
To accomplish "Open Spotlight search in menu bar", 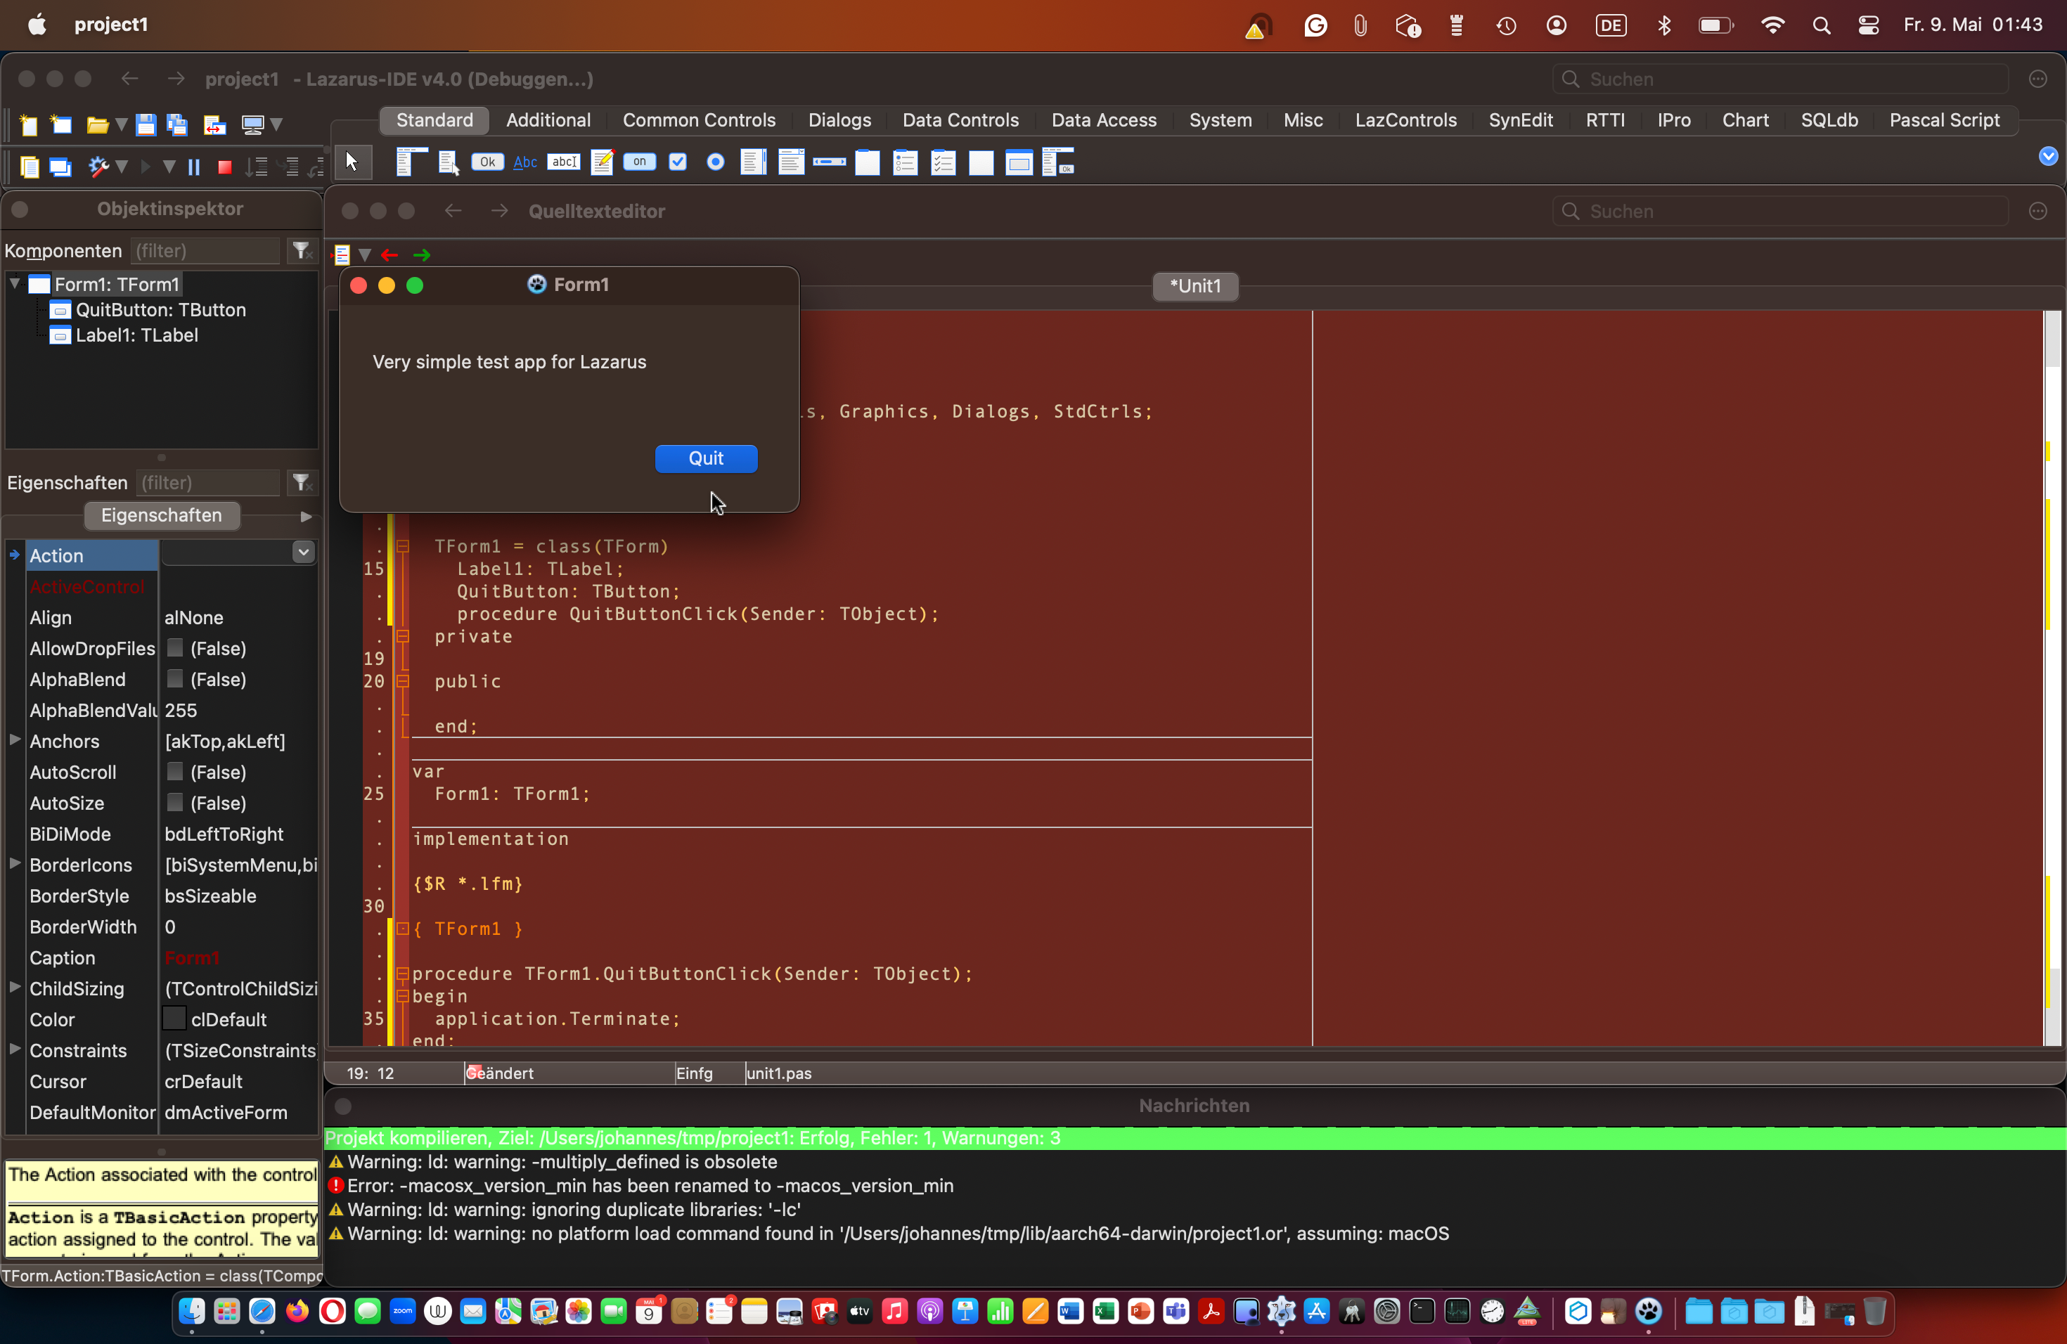I will 1821,25.
